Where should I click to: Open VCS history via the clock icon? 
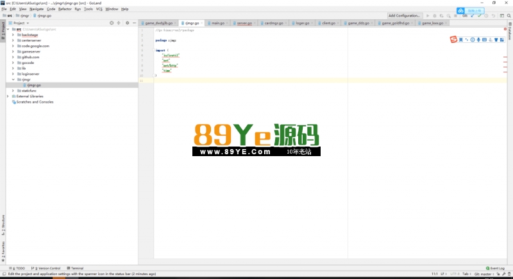pos(486,15)
